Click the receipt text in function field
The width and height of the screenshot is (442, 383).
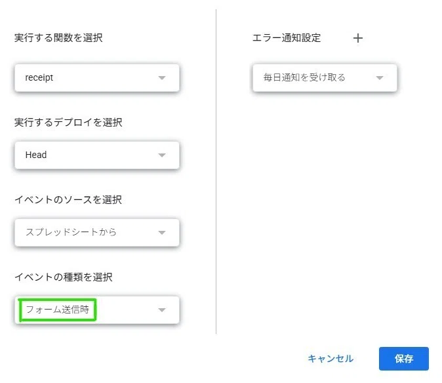click(39, 77)
